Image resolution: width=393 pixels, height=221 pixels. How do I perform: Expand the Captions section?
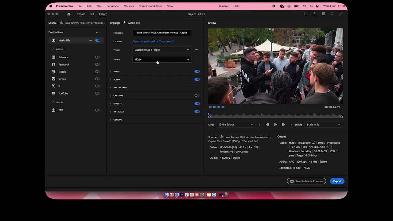tap(111, 95)
